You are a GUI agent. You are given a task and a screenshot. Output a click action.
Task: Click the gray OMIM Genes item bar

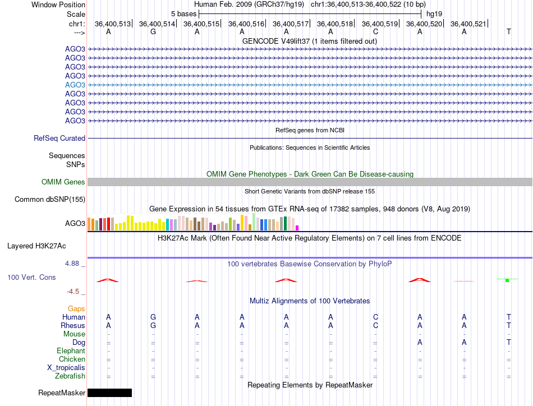[310, 182]
